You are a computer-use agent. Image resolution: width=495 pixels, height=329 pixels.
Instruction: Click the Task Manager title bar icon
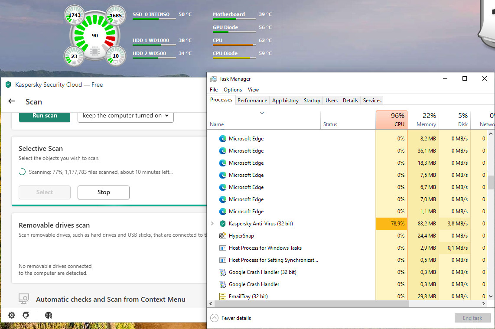[x=214, y=79]
